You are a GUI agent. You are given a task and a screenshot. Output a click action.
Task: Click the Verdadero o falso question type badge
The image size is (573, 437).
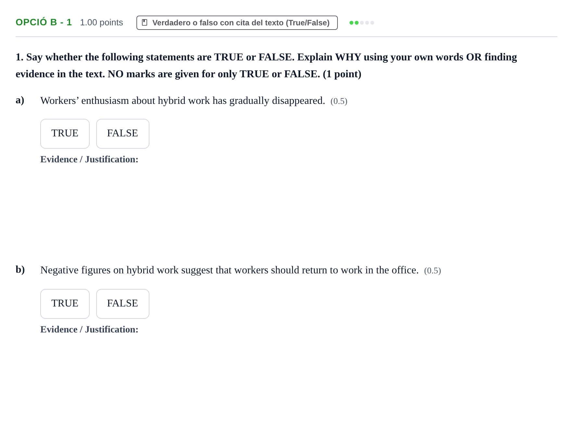click(237, 23)
